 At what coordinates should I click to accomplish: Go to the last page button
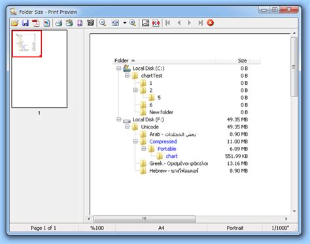(x=201, y=23)
